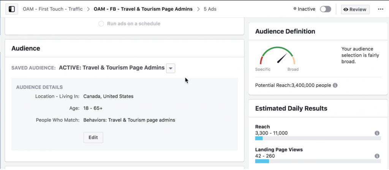389x170 pixels.
Task: Click the Reach estimate progress bar
Action: (318, 139)
